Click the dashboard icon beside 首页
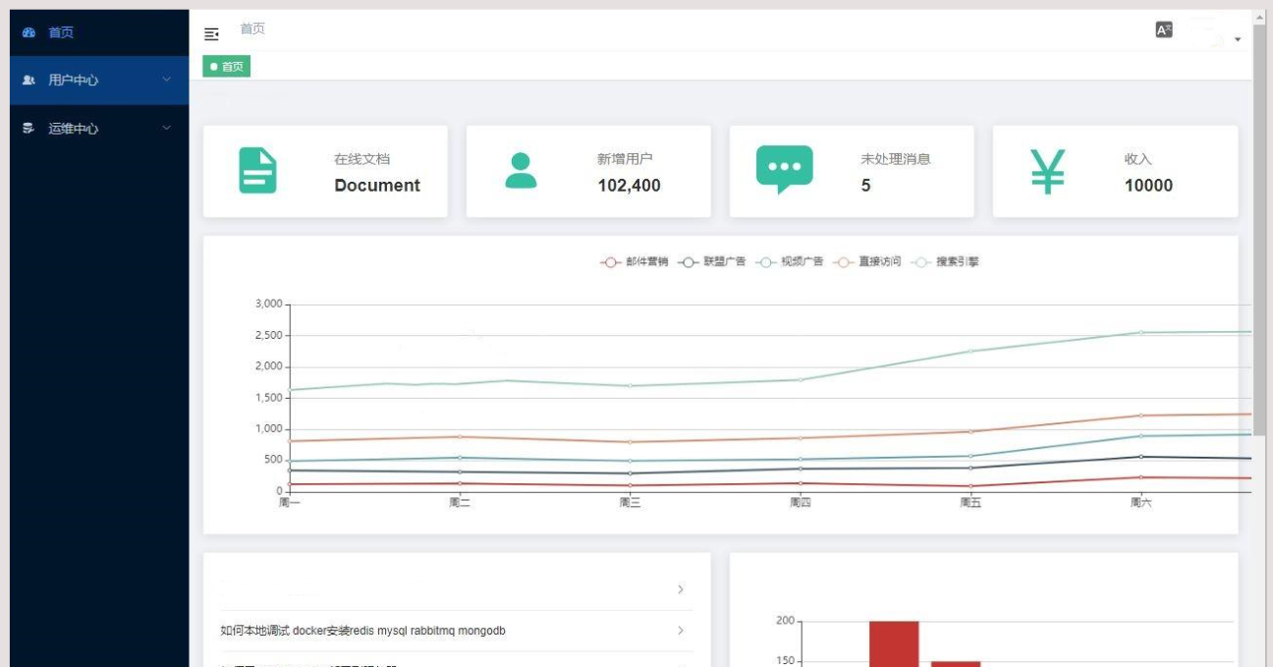Screen dimensions: 1273x667 pos(28,32)
